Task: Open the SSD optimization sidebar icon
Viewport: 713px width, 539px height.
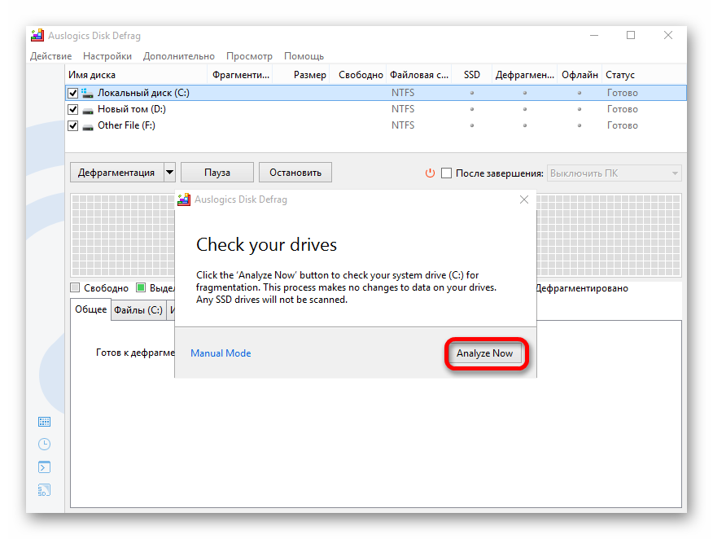Action: coord(44,490)
